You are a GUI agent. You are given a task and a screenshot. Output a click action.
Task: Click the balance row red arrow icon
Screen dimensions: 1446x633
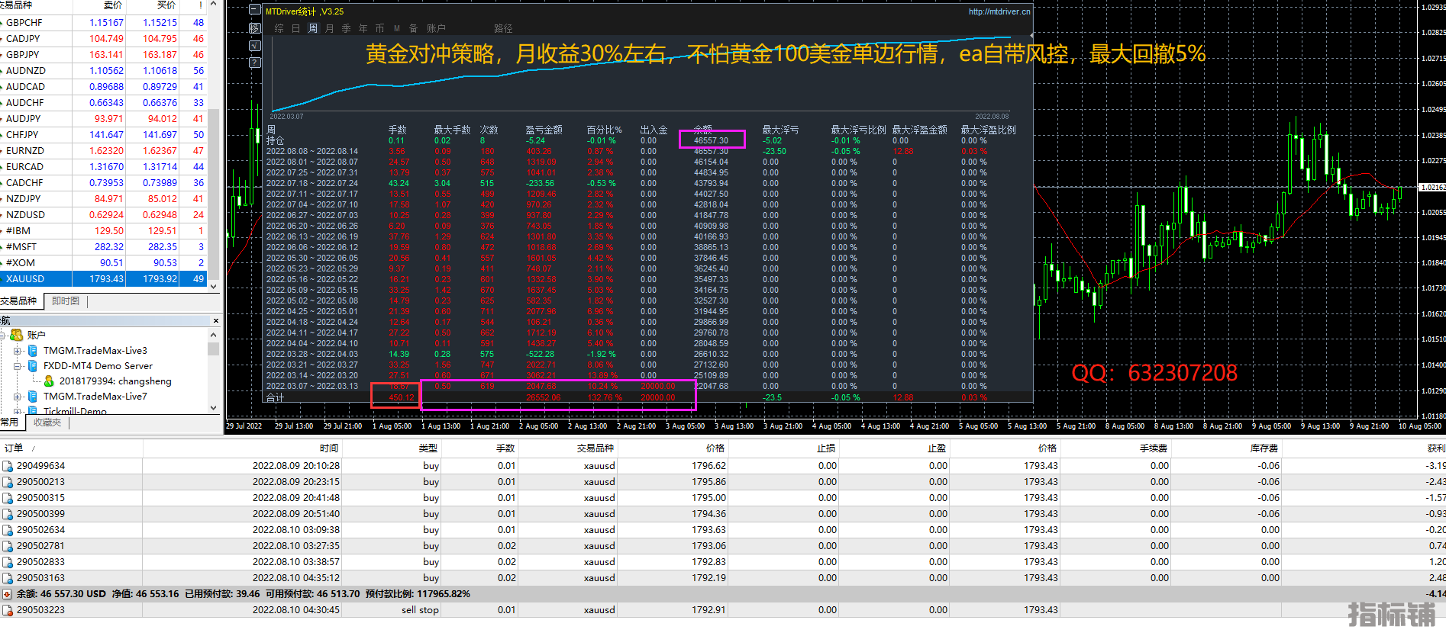click(8, 594)
